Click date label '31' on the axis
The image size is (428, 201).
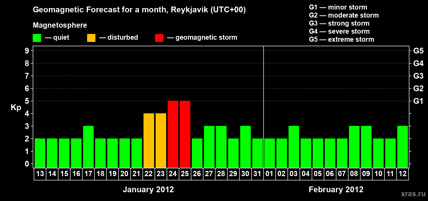[257, 174]
